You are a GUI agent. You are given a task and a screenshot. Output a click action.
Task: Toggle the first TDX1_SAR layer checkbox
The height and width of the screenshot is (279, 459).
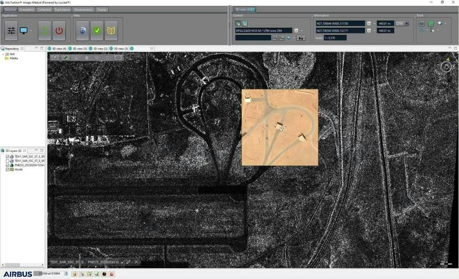(8, 157)
